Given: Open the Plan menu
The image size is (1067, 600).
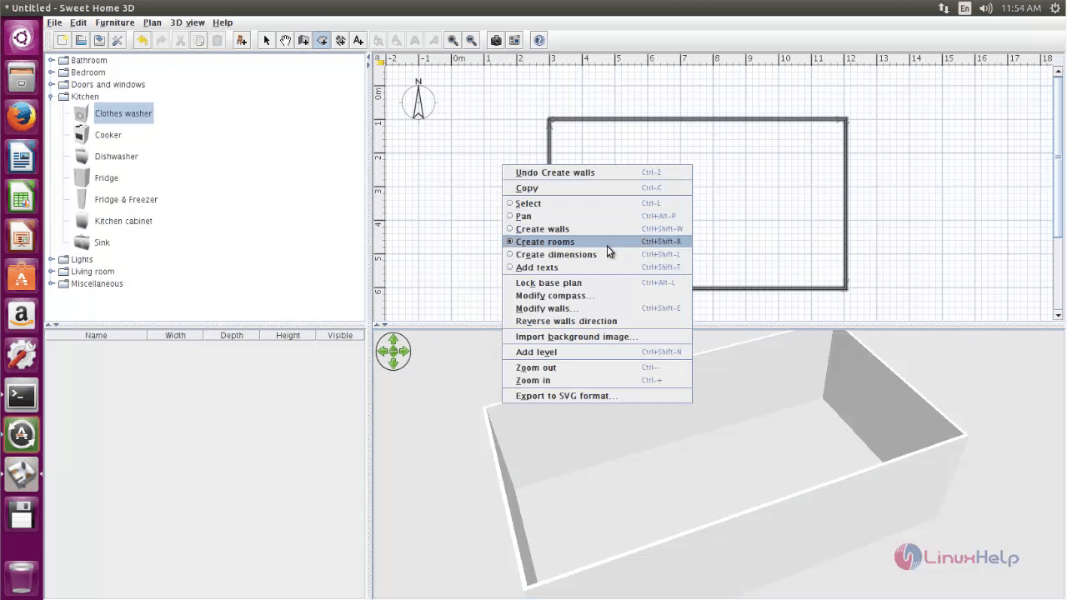Looking at the screenshot, I should 153,22.
